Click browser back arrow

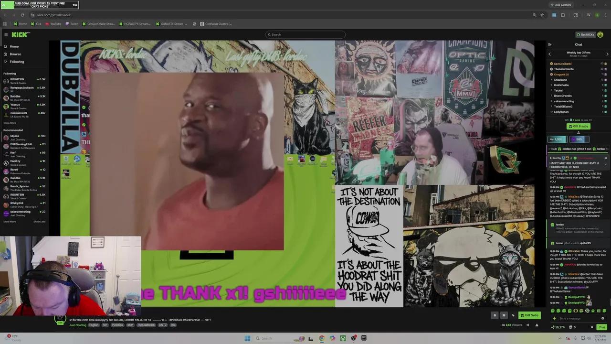coord(5,15)
